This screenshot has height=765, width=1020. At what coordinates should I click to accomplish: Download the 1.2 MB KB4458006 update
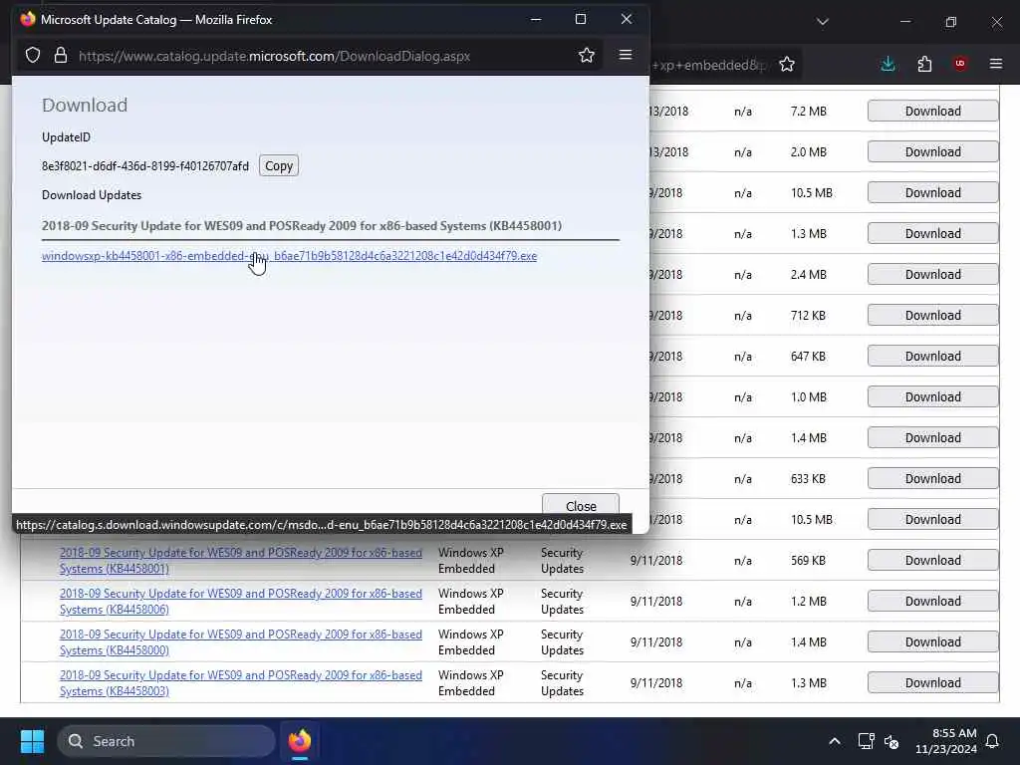coord(932,601)
